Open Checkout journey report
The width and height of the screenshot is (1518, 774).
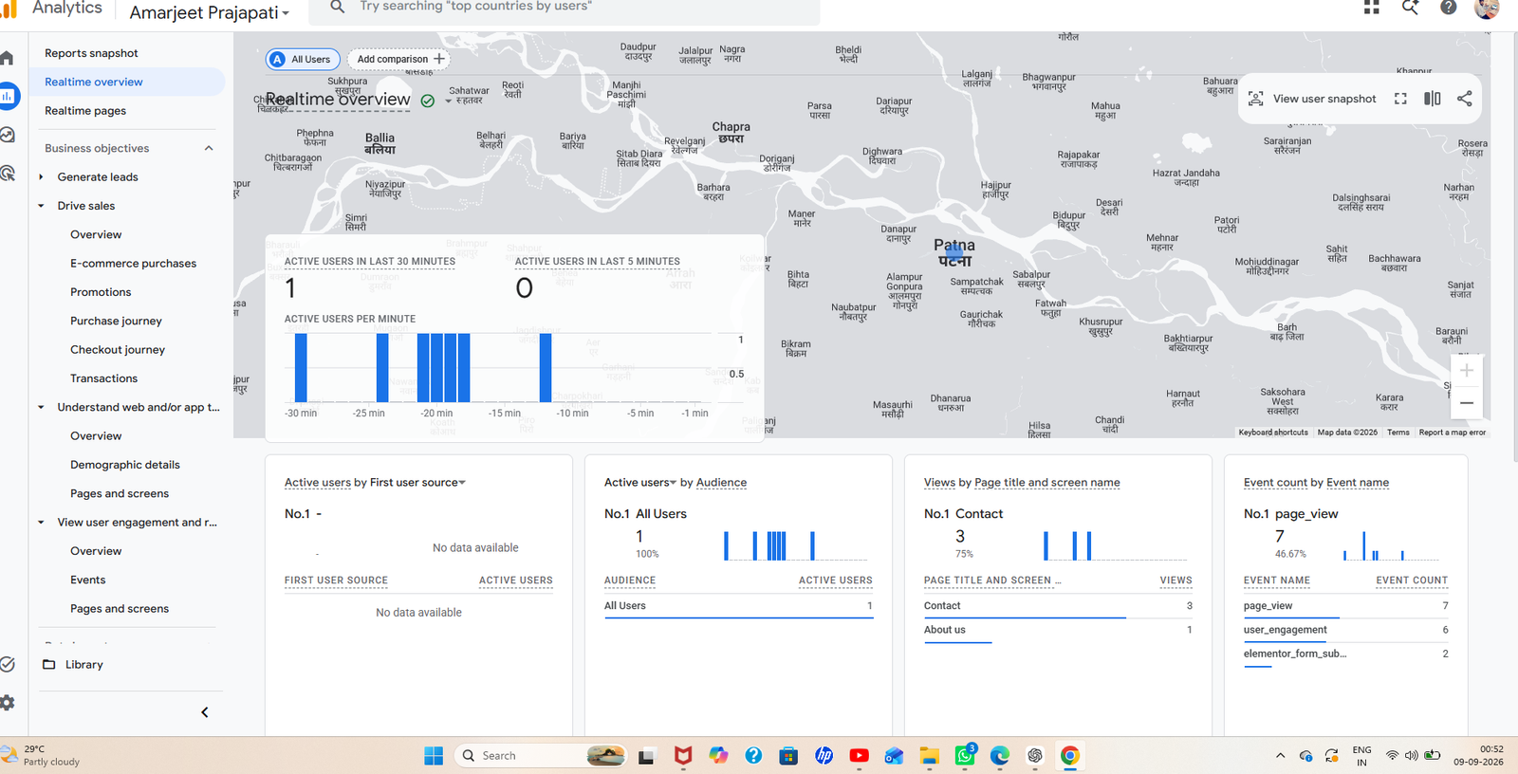[x=118, y=350]
